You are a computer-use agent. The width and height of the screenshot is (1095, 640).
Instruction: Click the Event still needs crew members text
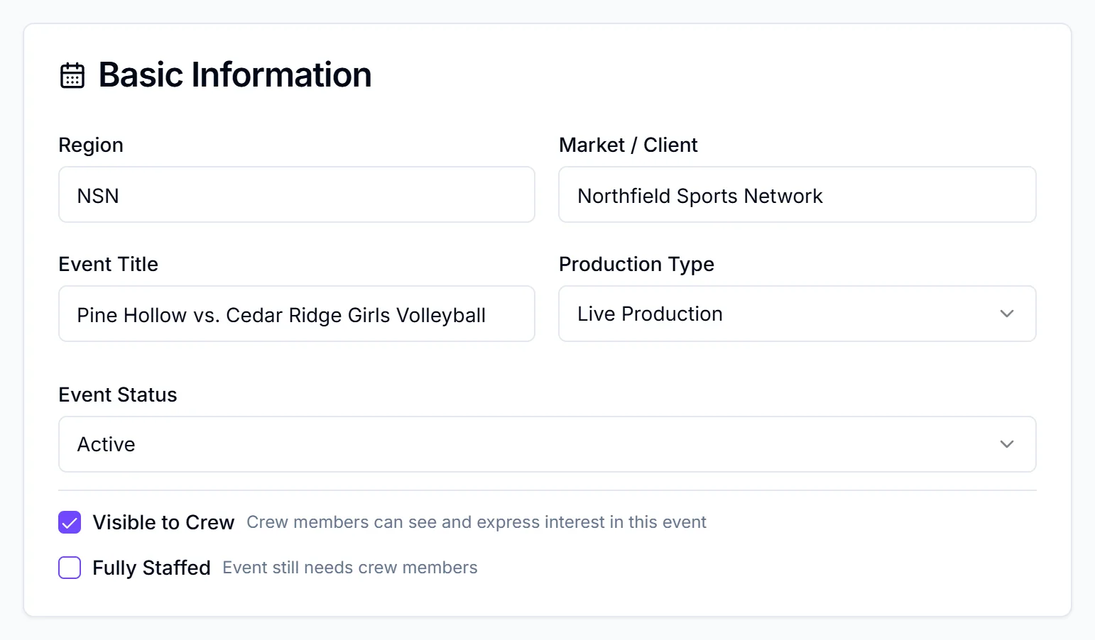(x=350, y=568)
